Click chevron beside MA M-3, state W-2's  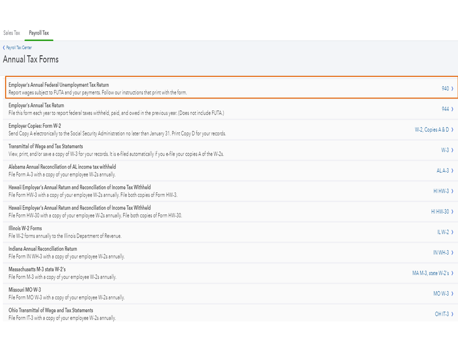click(x=452, y=273)
